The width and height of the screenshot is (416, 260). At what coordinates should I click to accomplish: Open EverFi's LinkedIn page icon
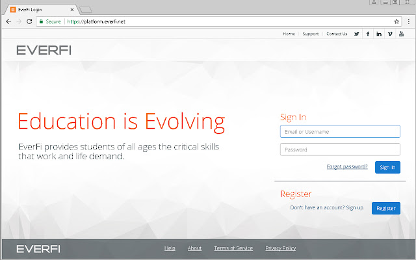pos(379,34)
